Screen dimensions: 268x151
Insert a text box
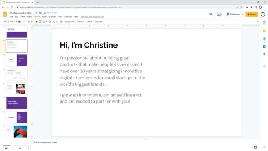40,22
